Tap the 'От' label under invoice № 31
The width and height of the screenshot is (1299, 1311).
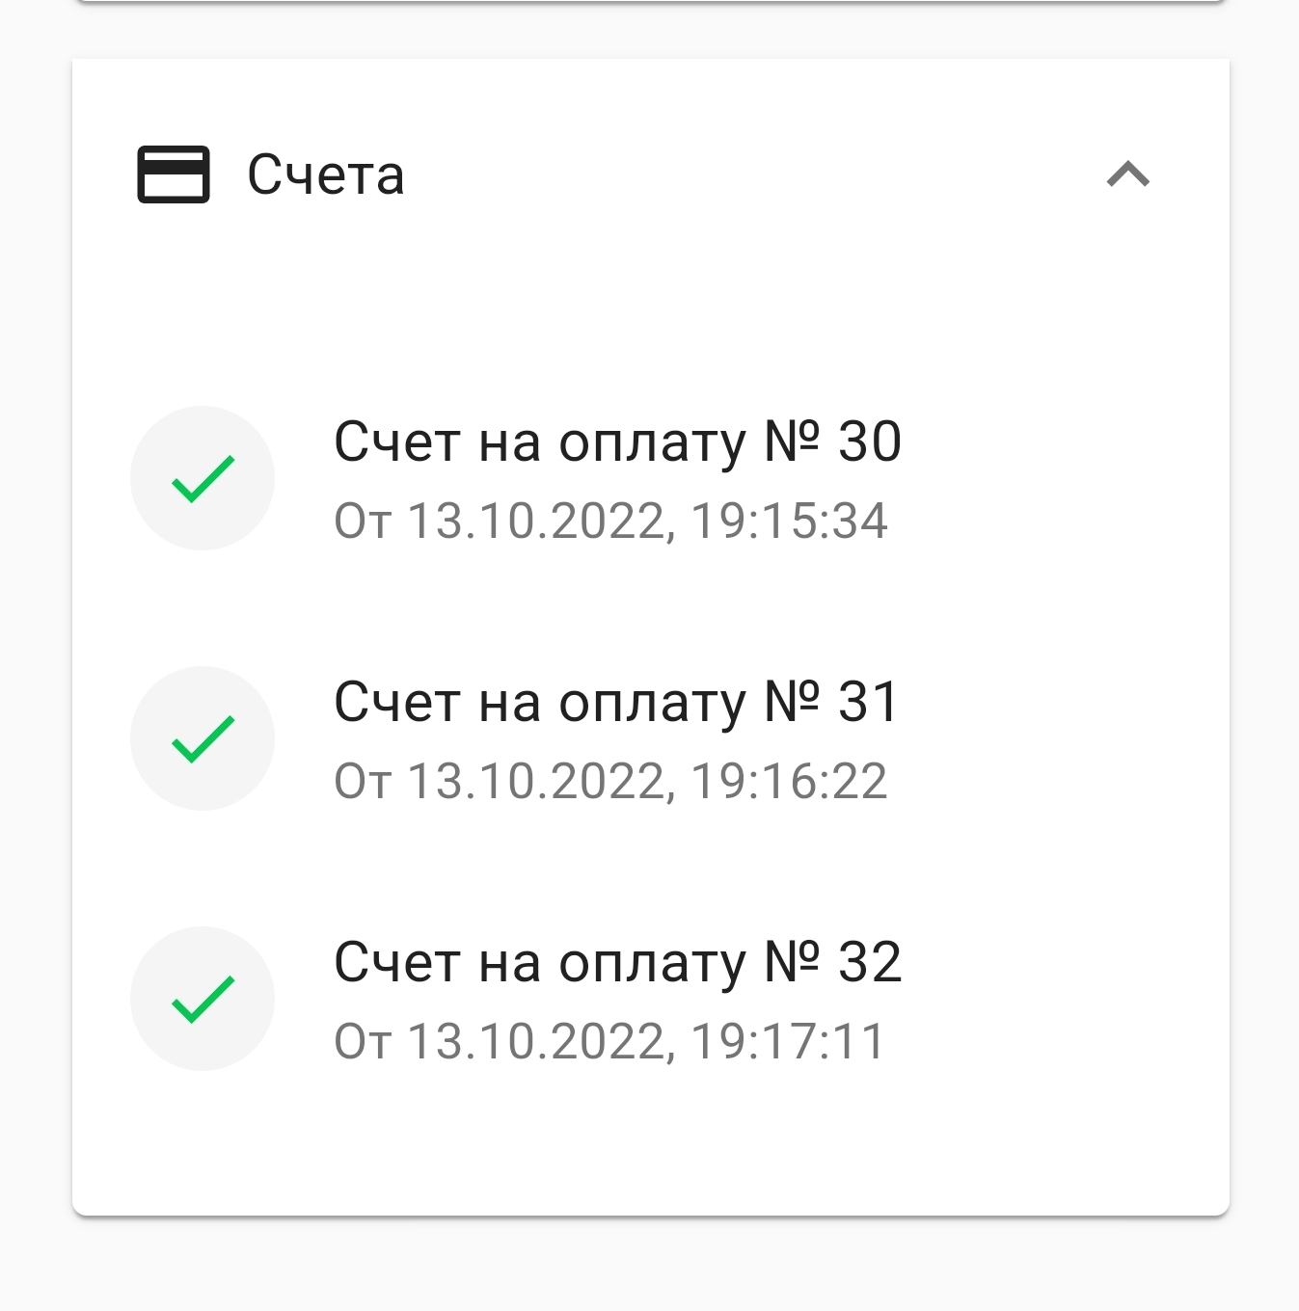click(363, 782)
